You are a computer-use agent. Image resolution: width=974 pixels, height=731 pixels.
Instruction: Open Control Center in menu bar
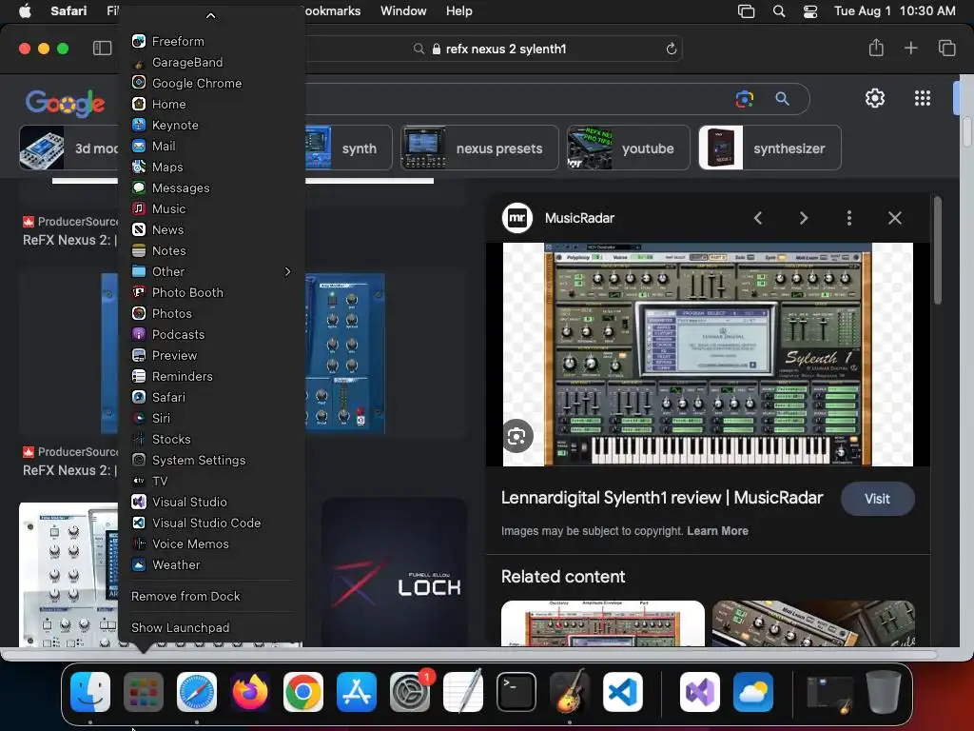[x=810, y=11]
